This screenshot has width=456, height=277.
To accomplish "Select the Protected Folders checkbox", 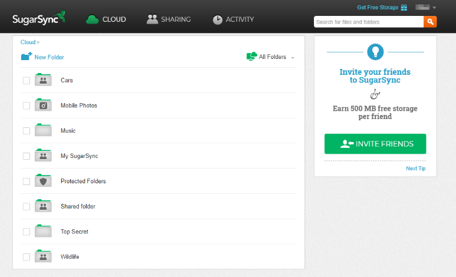I will coord(27,182).
